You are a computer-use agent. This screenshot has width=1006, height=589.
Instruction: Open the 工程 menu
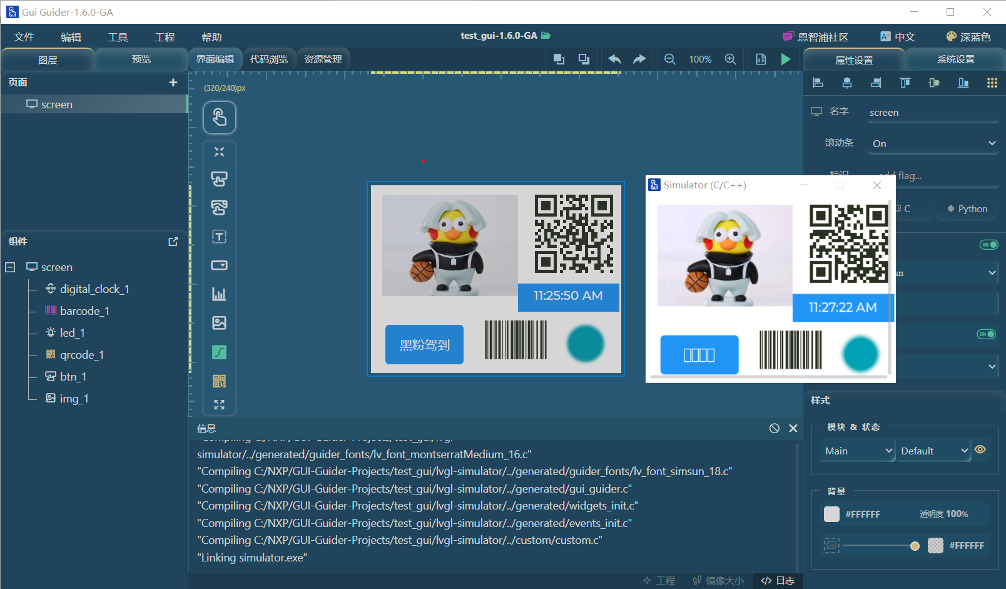pos(165,37)
